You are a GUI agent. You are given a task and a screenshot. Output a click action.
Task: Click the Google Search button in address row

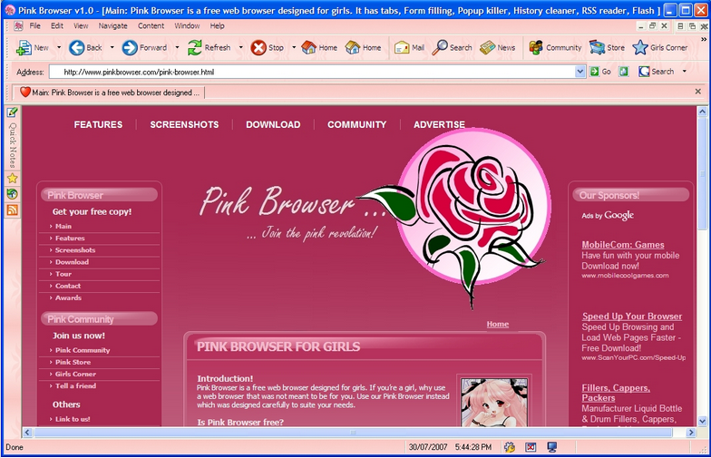pyautogui.click(x=657, y=72)
